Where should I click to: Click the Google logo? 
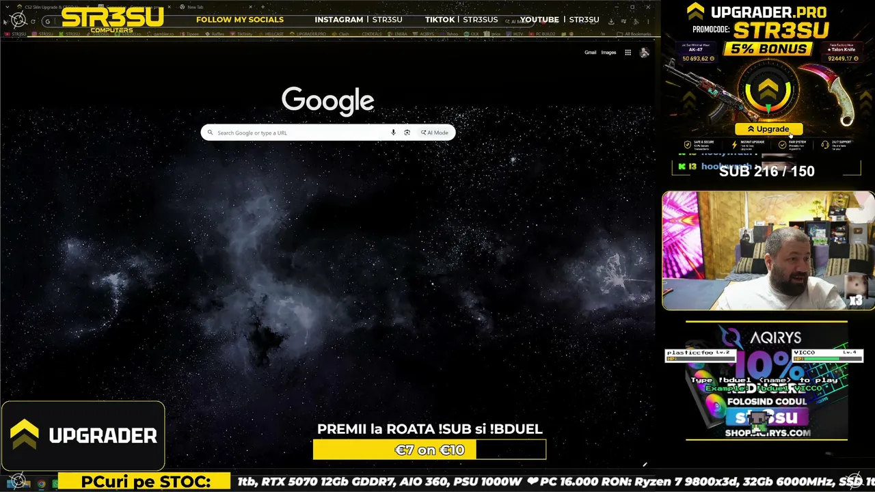(x=328, y=100)
